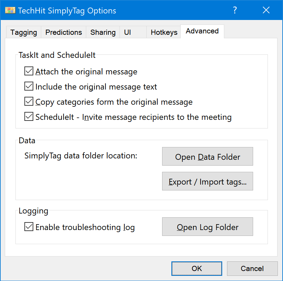
Task: Click the Data group label
Action: click(27, 140)
